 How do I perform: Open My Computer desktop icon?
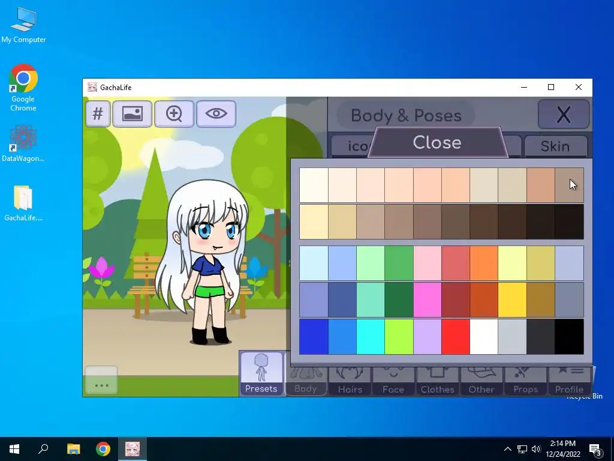23,25
